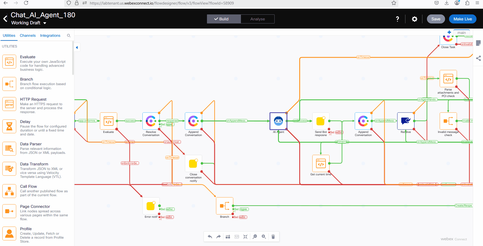This screenshot has width=483, height=246.
Task: Open the Channels tab
Action: pos(28,36)
